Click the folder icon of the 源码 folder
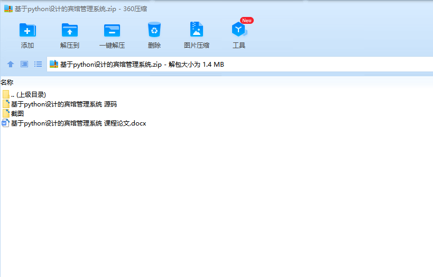The image size is (433, 277). tap(6, 104)
